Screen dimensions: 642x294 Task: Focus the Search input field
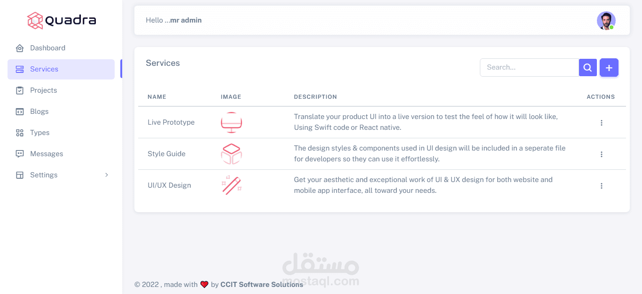point(529,68)
